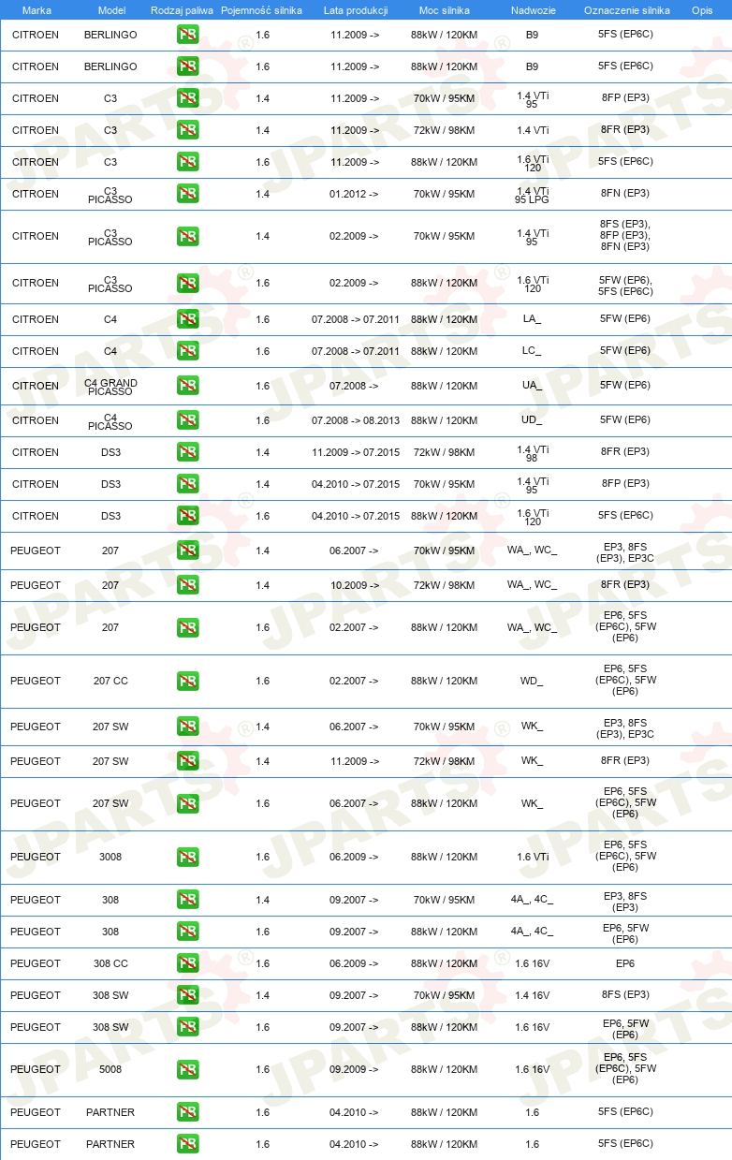
Task: Select the 'C4 GRAND PICASSO' model cell
Action: (x=110, y=387)
